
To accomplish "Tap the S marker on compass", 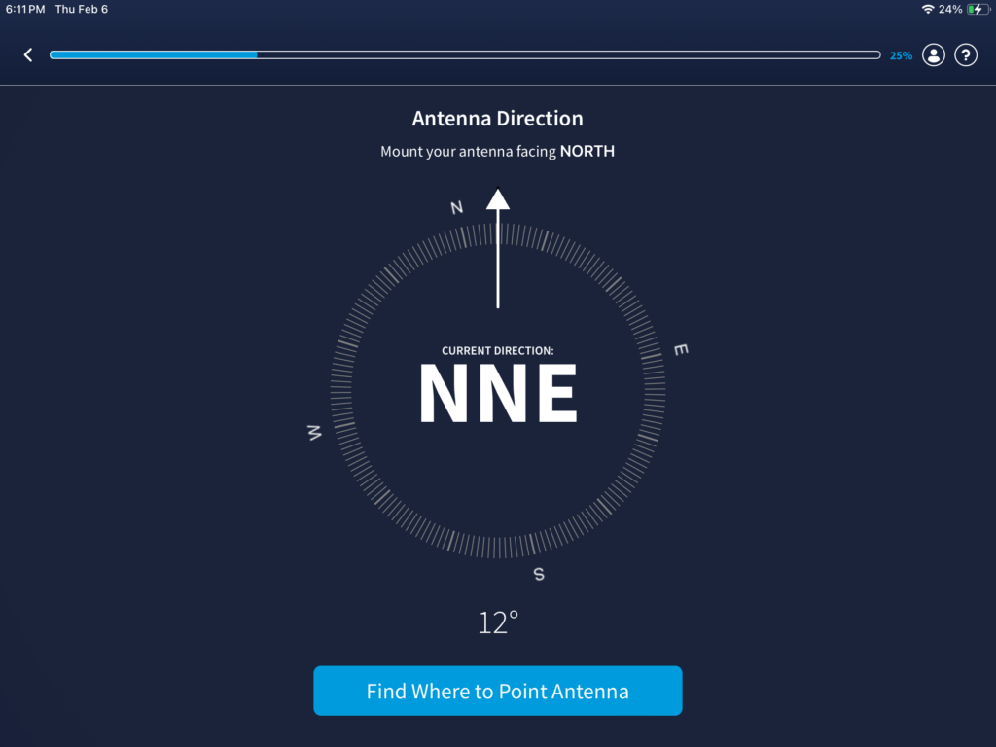I will click(x=539, y=574).
